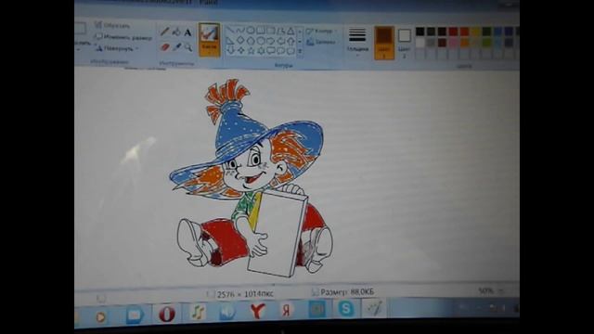Image resolution: width=594 pixels, height=334 pixels.
Task: Select the Magnifier tool
Action: tap(187, 47)
